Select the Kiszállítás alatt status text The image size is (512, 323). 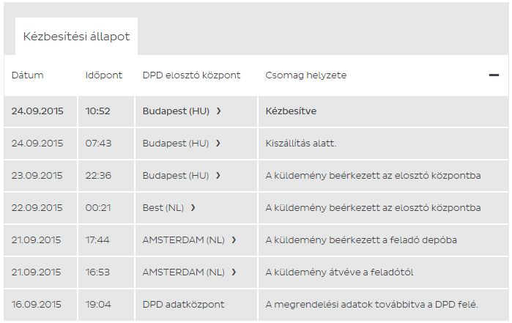coord(300,144)
